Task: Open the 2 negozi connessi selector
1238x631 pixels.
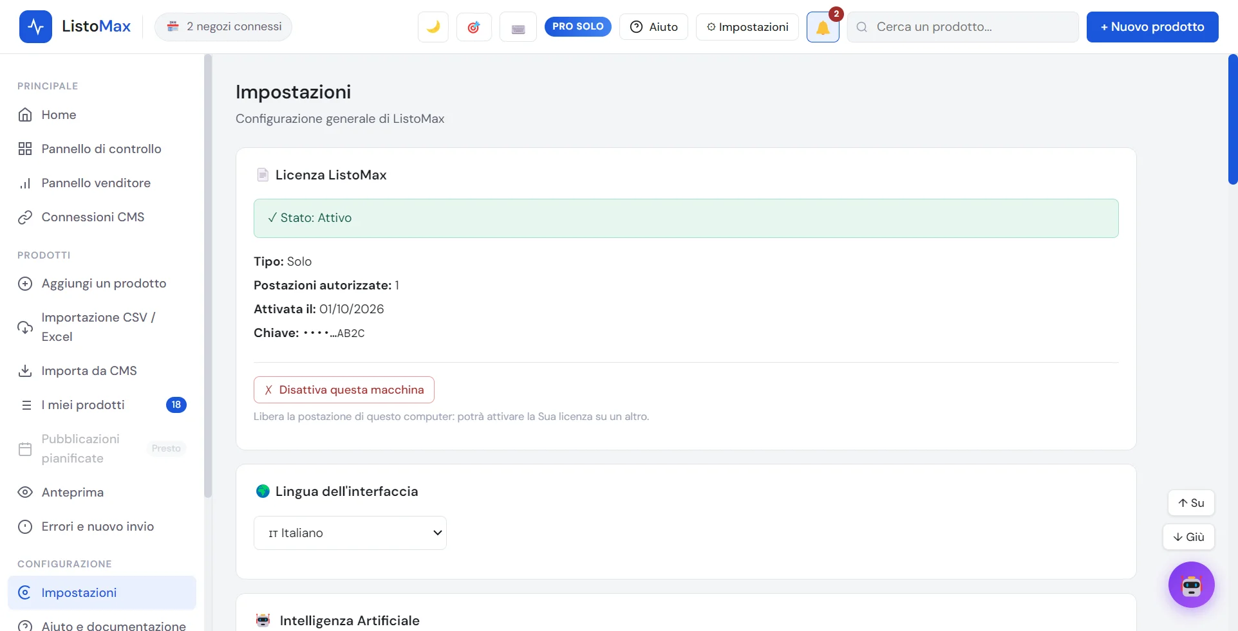Action: click(223, 26)
